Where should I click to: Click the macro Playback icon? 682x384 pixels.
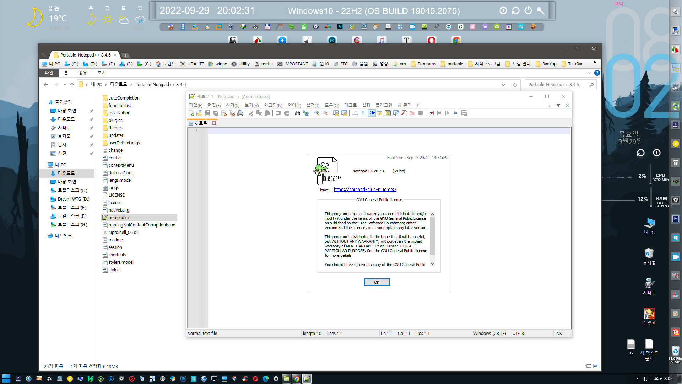(448, 113)
